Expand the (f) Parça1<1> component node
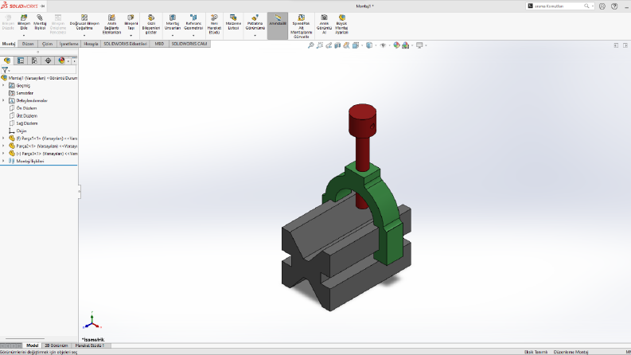631x355 pixels. point(3,138)
